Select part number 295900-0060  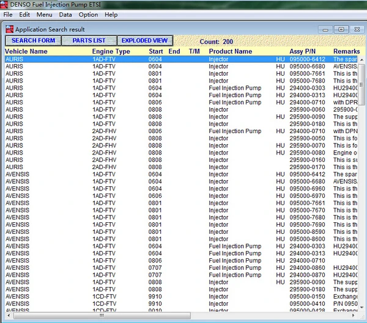coord(307,110)
